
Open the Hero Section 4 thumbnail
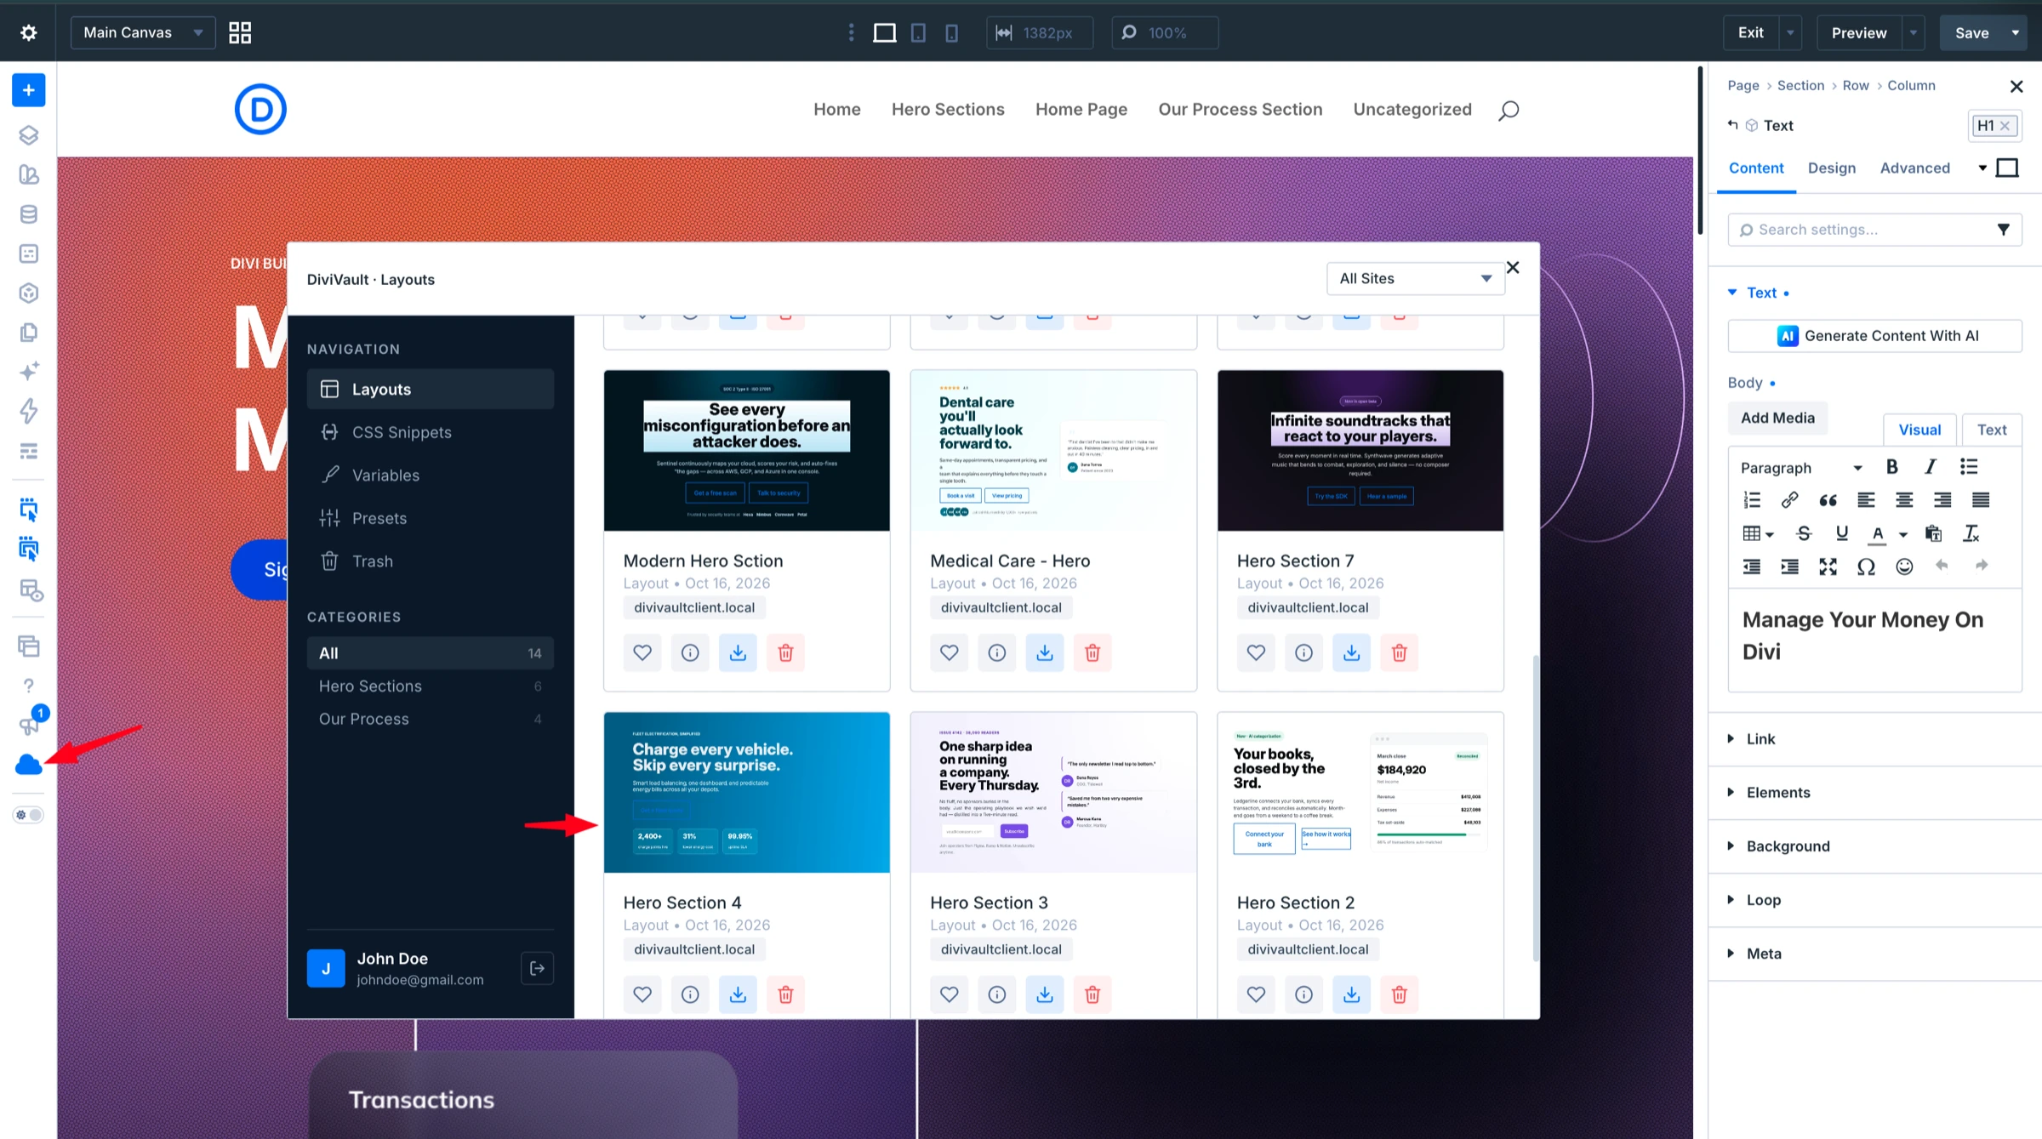coord(746,792)
